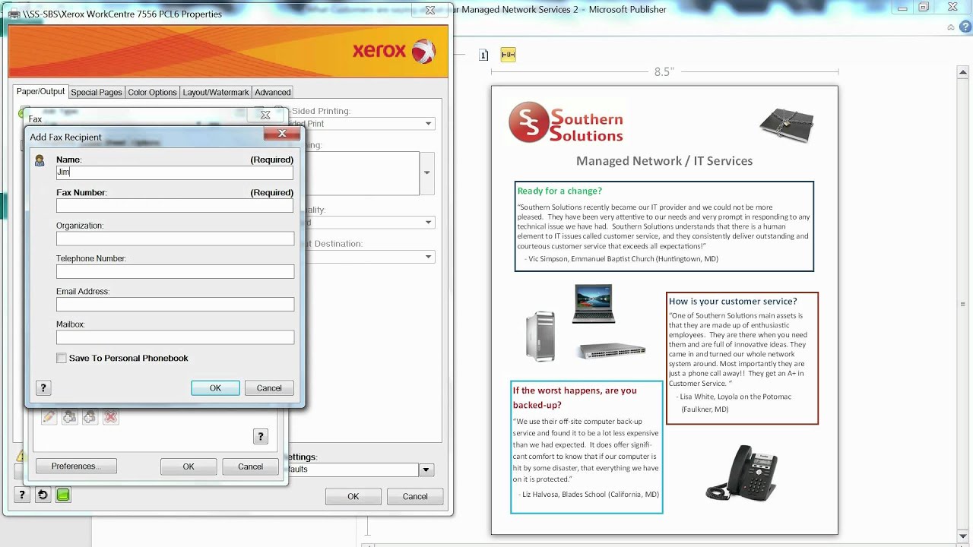The image size is (973, 547).
Task: Click the Telephone Number input field
Action: click(175, 271)
